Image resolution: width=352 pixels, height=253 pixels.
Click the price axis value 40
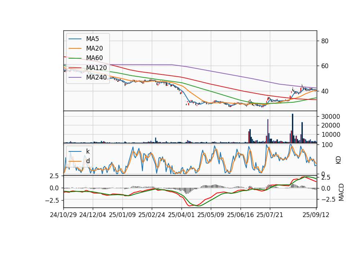pos(324,91)
